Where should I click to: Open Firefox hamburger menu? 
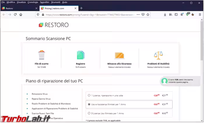tap(200, 15)
